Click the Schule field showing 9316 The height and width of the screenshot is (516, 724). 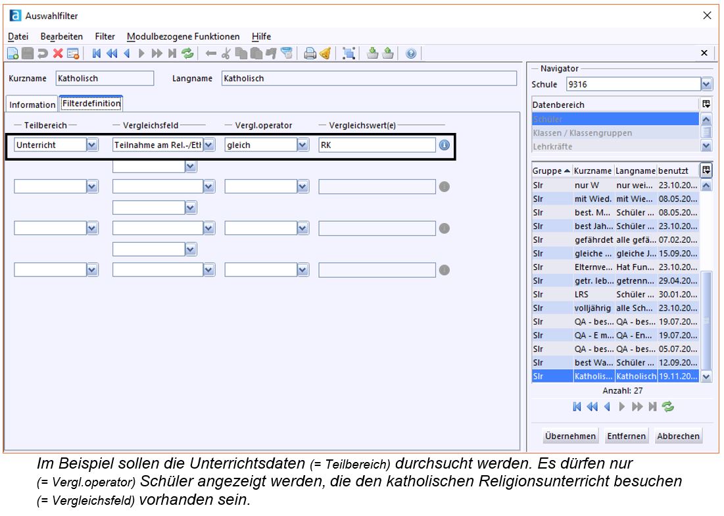click(634, 84)
